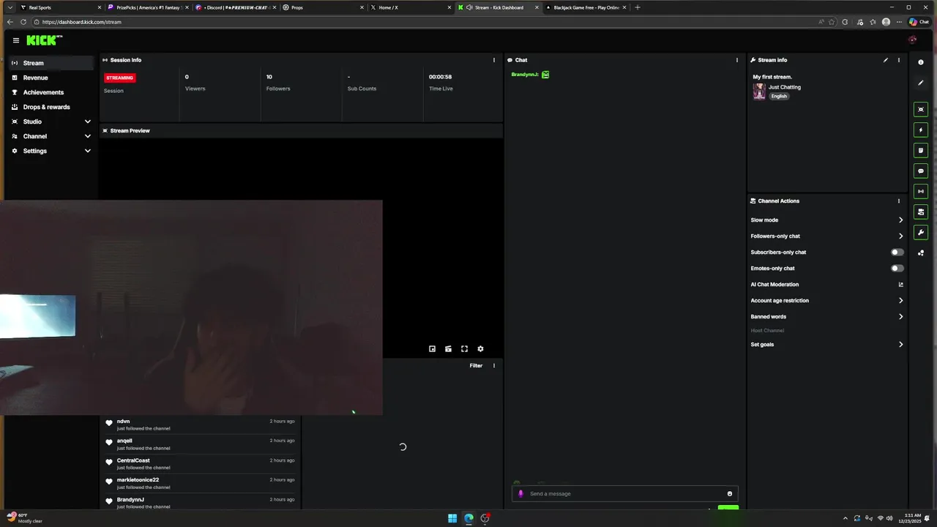937x527 pixels.
Task: Open a new browser tab
Action: [637, 7]
